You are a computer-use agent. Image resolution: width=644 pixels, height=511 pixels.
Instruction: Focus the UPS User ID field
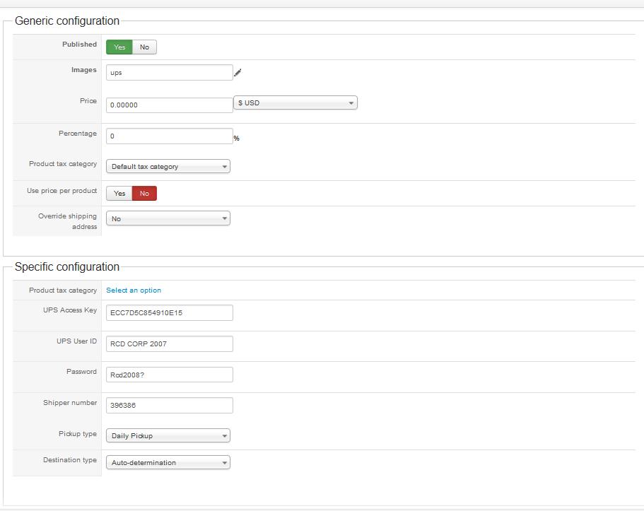pyautogui.click(x=169, y=343)
